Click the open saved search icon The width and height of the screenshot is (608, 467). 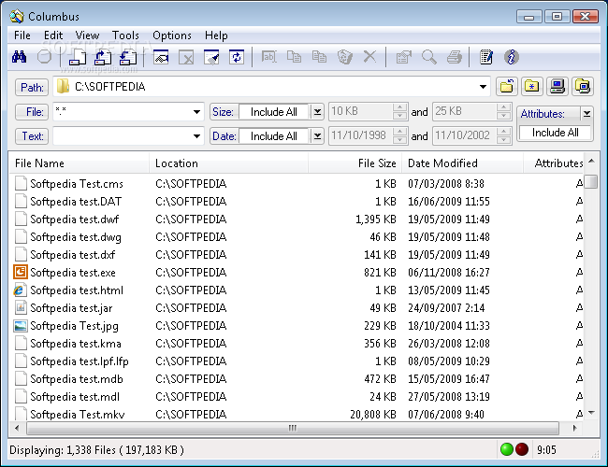pos(103,57)
